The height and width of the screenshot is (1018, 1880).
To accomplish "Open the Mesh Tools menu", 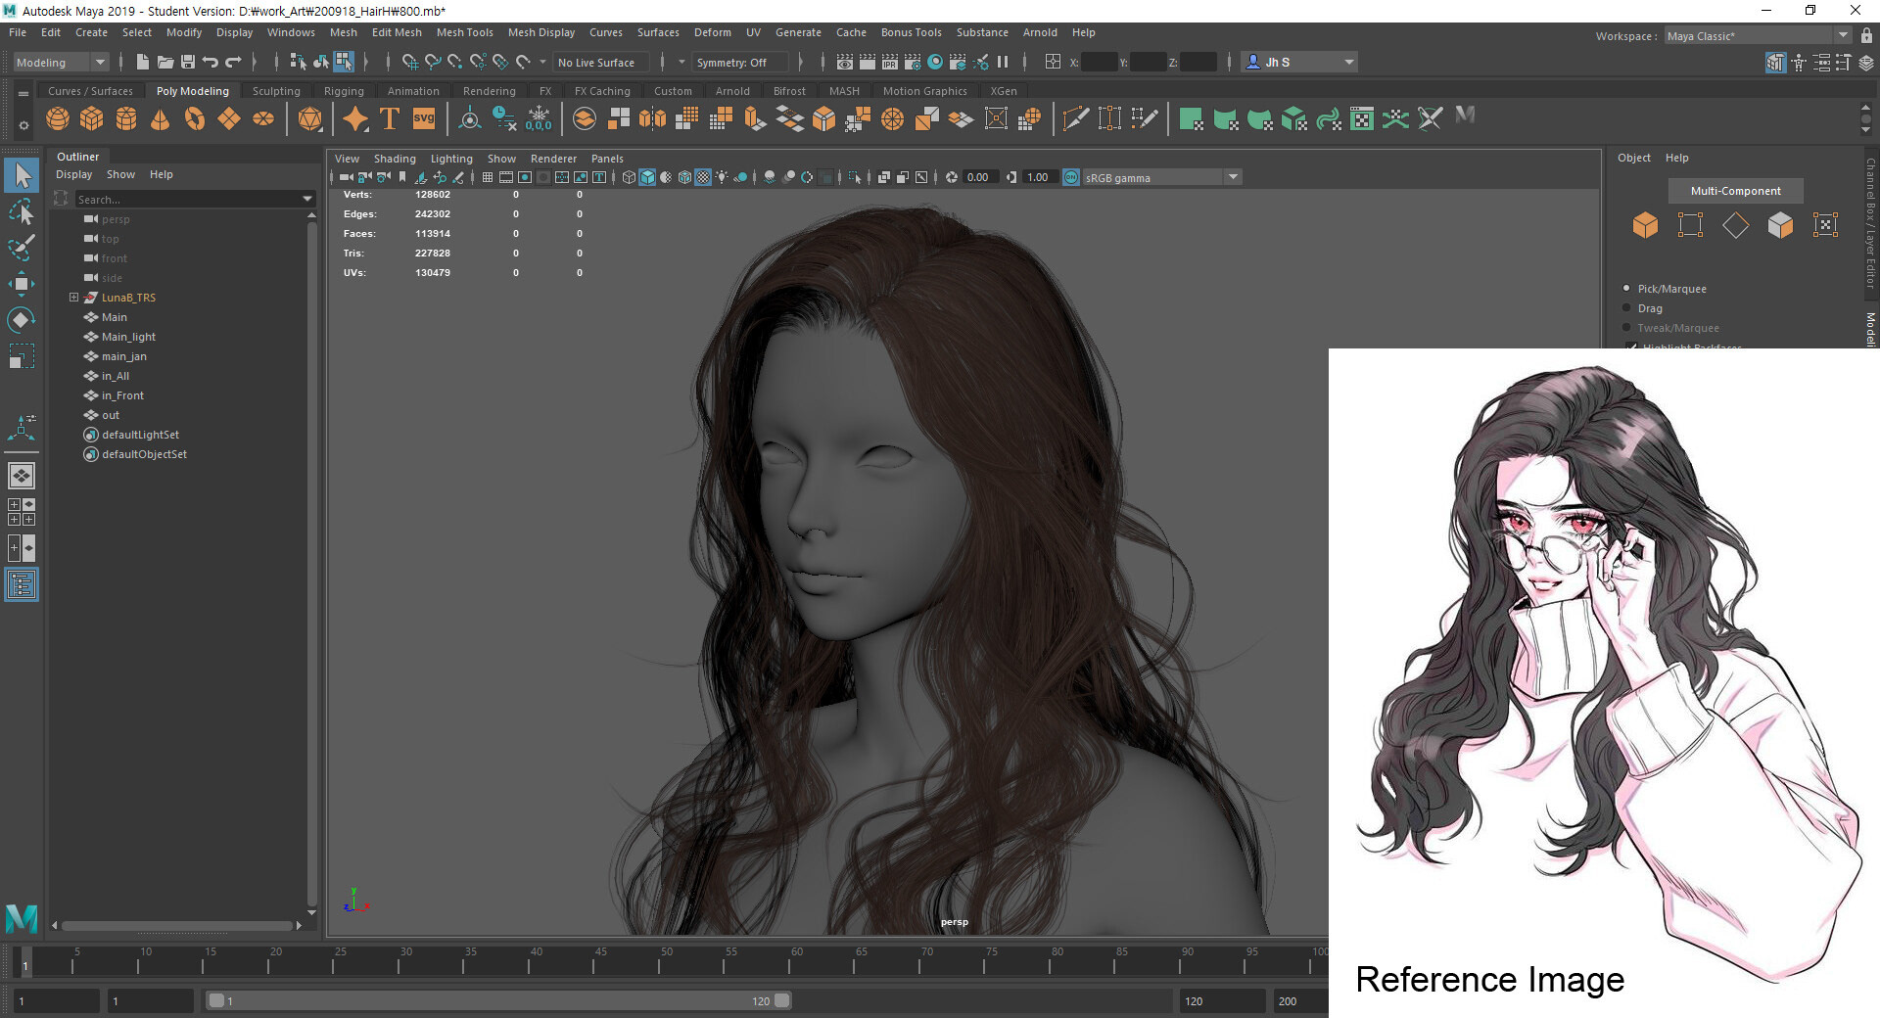I will [464, 32].
